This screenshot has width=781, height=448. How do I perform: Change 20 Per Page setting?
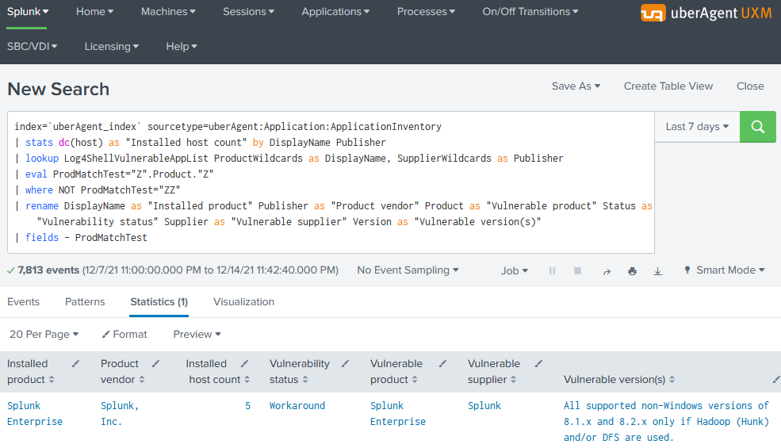coord(44,335)
